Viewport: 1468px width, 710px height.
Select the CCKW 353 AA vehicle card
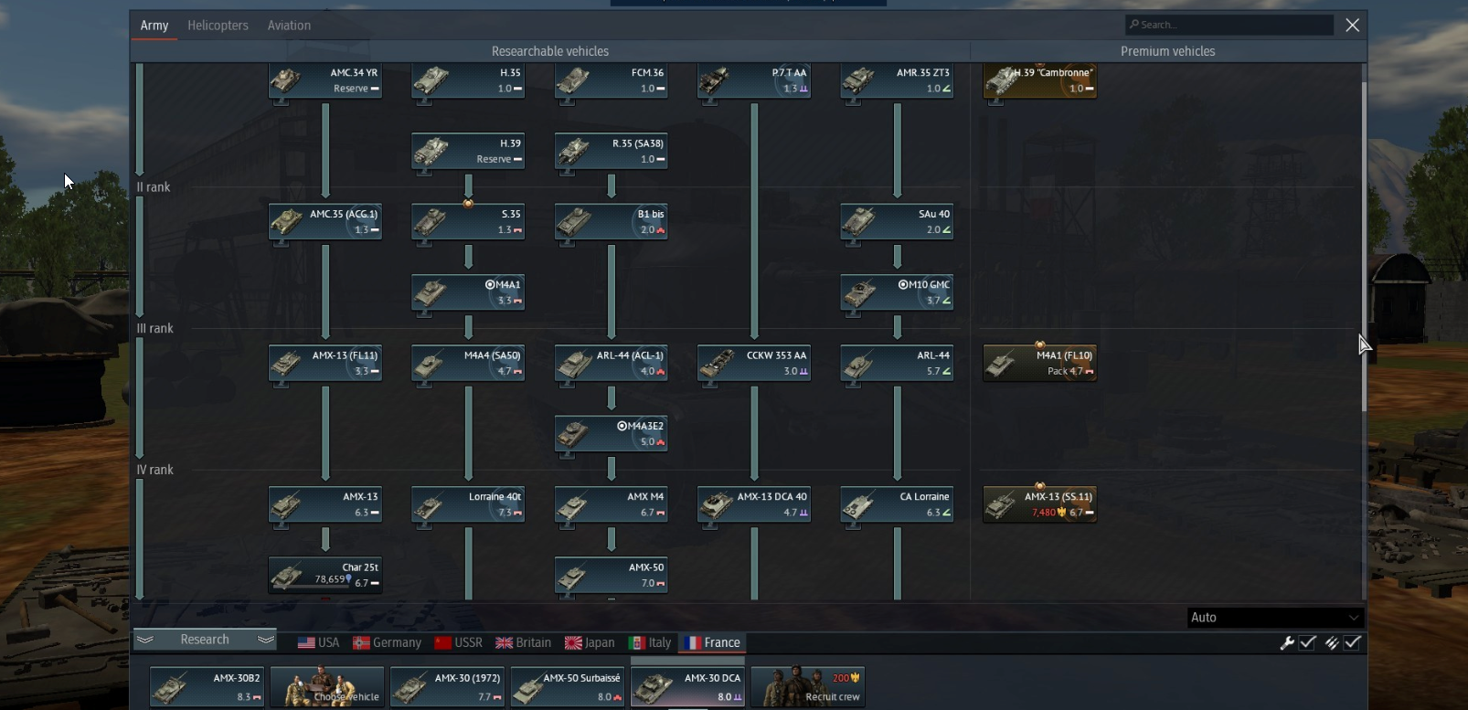pos(754,363)
